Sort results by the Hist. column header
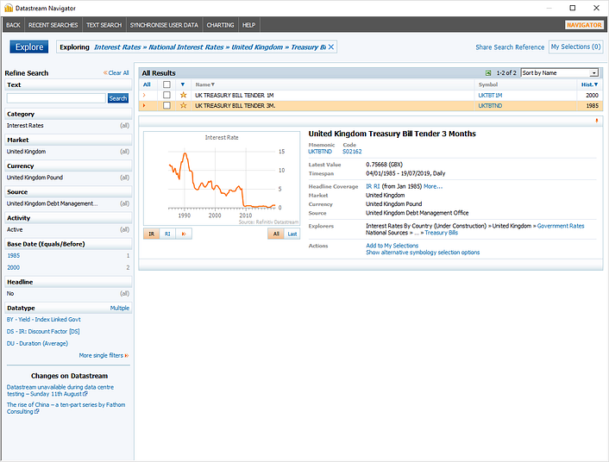Screen dimensions: 609x462 589,84
